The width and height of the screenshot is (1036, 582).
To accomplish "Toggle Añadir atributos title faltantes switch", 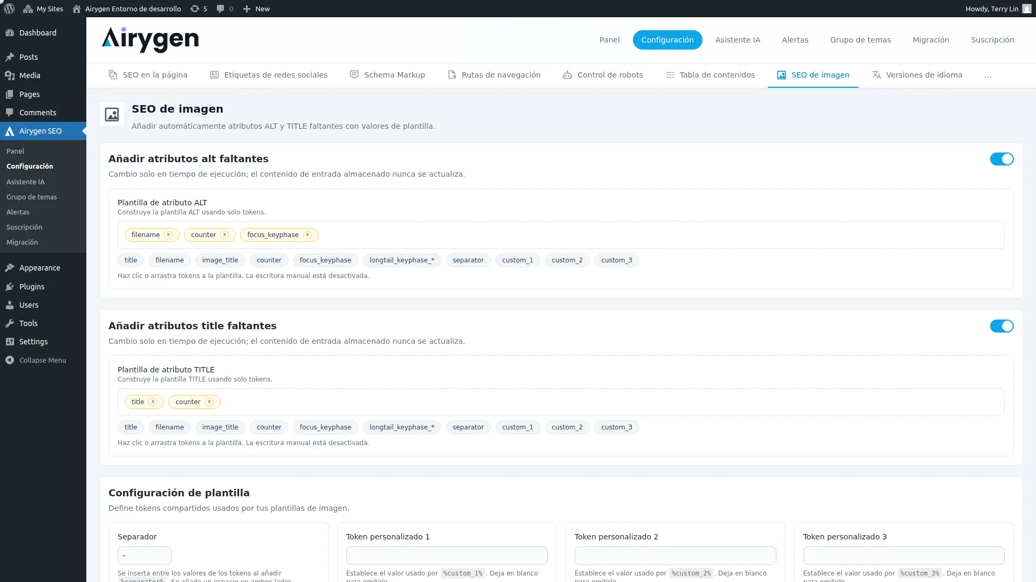I will (x=1001, y=326).
